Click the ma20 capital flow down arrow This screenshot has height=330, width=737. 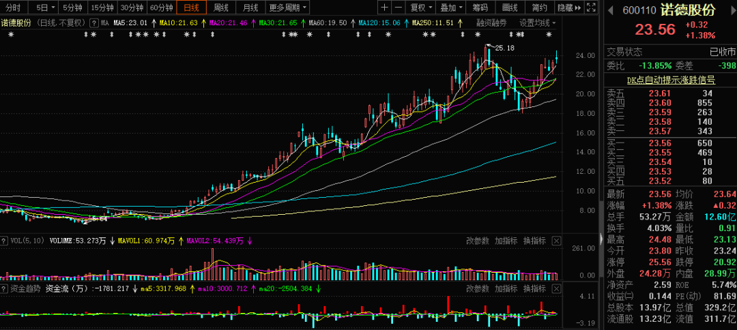pos(318,288)
